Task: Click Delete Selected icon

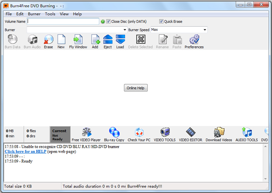Action: pos(141,39)
